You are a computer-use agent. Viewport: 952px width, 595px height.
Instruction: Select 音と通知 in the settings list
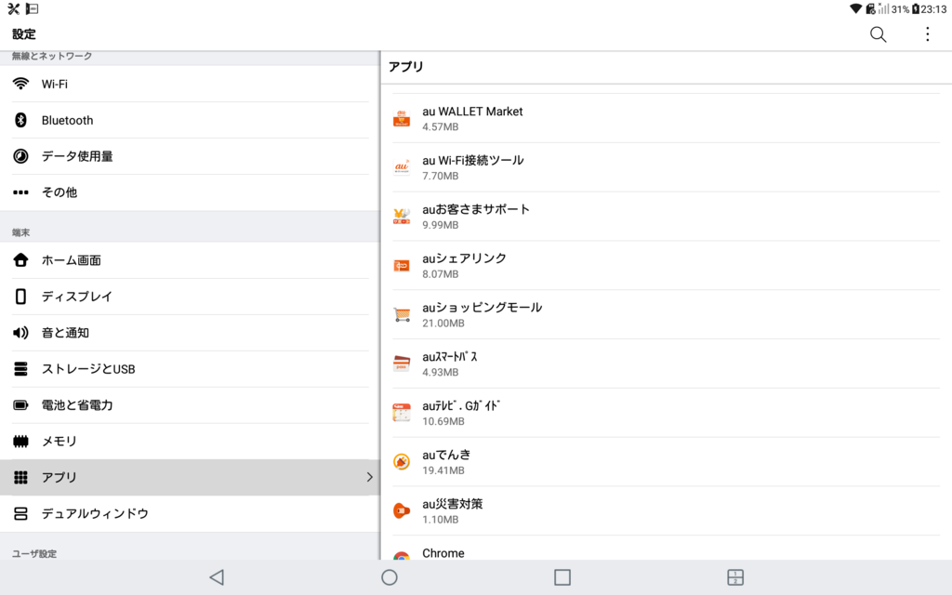(x=190, y=333)
